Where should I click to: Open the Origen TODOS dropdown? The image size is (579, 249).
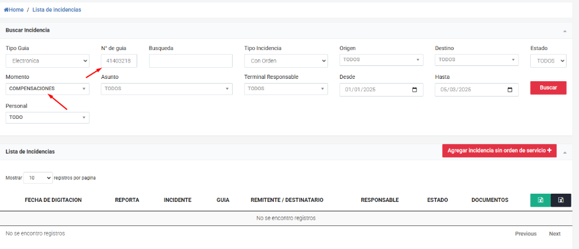pyautogui.click(x=381, y=60)
